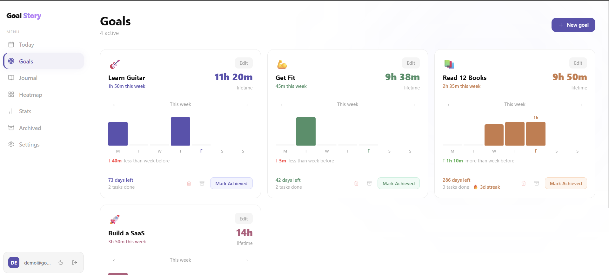Open Settings from the sidebar

click(43, 145)
